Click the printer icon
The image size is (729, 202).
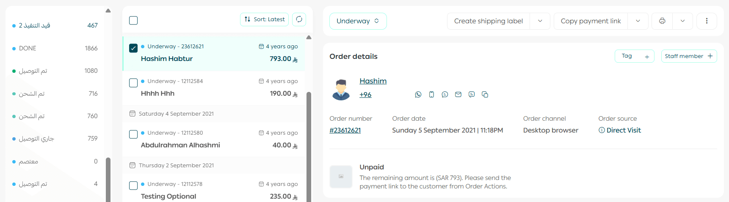coord(662,21)
